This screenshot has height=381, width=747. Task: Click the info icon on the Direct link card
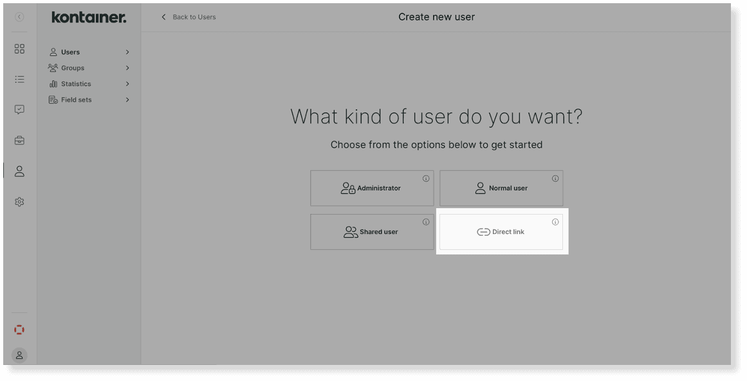pyautogui.click(x=555, y=222)
